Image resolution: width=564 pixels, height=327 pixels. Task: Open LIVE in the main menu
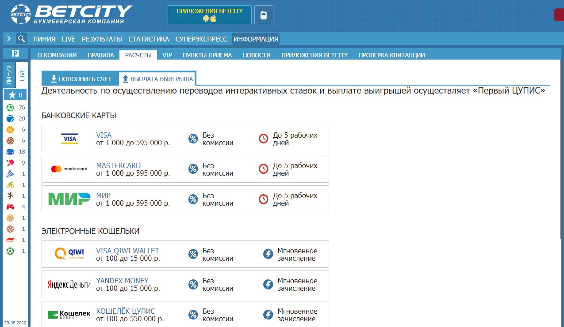(x=69, y=39)
